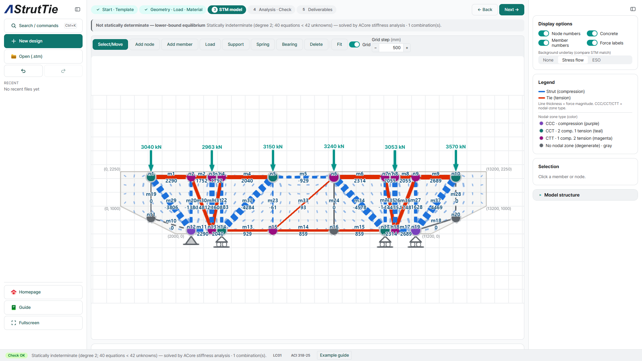Go to Deliverables step
Viewport: 642px width, 361px height.
317,10
